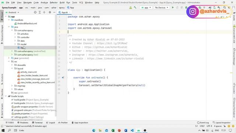This screenshot has width=236, height=133.
Task: Open the Project view Android dropdown
Action: click(x=12, y=12)
